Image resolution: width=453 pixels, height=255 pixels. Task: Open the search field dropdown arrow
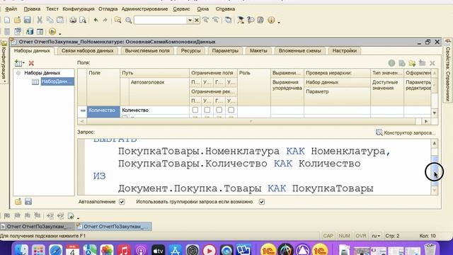pos(190,21)
